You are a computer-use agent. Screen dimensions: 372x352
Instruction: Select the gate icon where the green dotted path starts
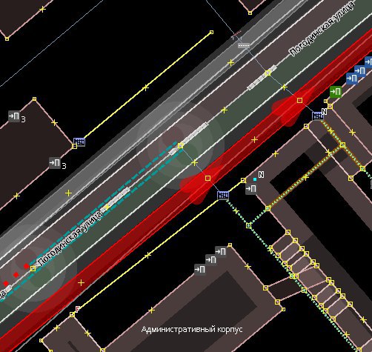coord(223,196)
